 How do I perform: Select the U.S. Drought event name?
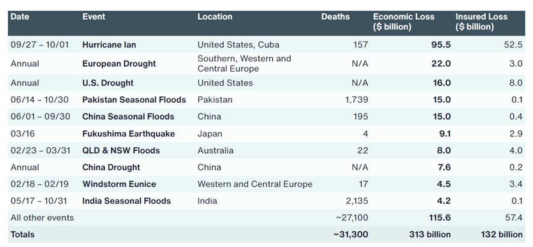[x=108, y=83]
